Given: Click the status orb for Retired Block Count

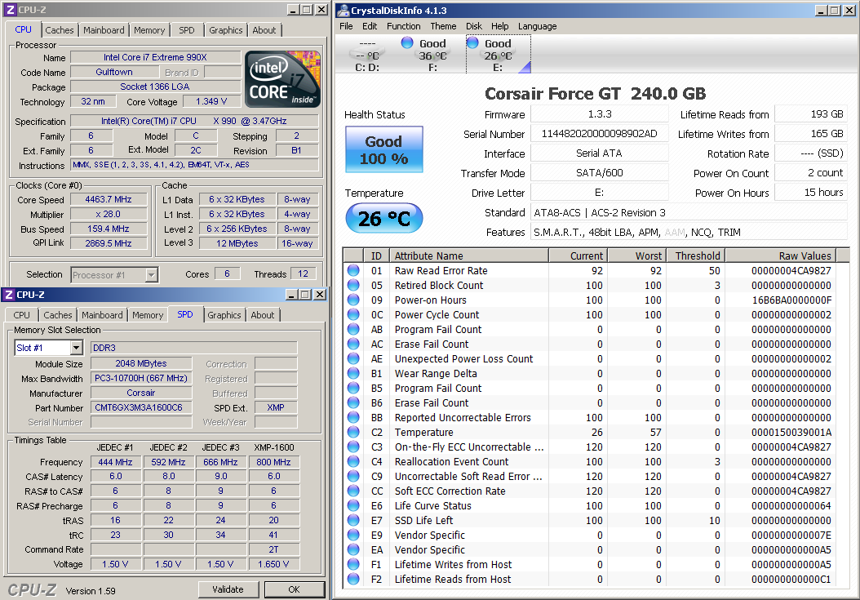Looking at the screenshot, I should (x=353, y=286).
